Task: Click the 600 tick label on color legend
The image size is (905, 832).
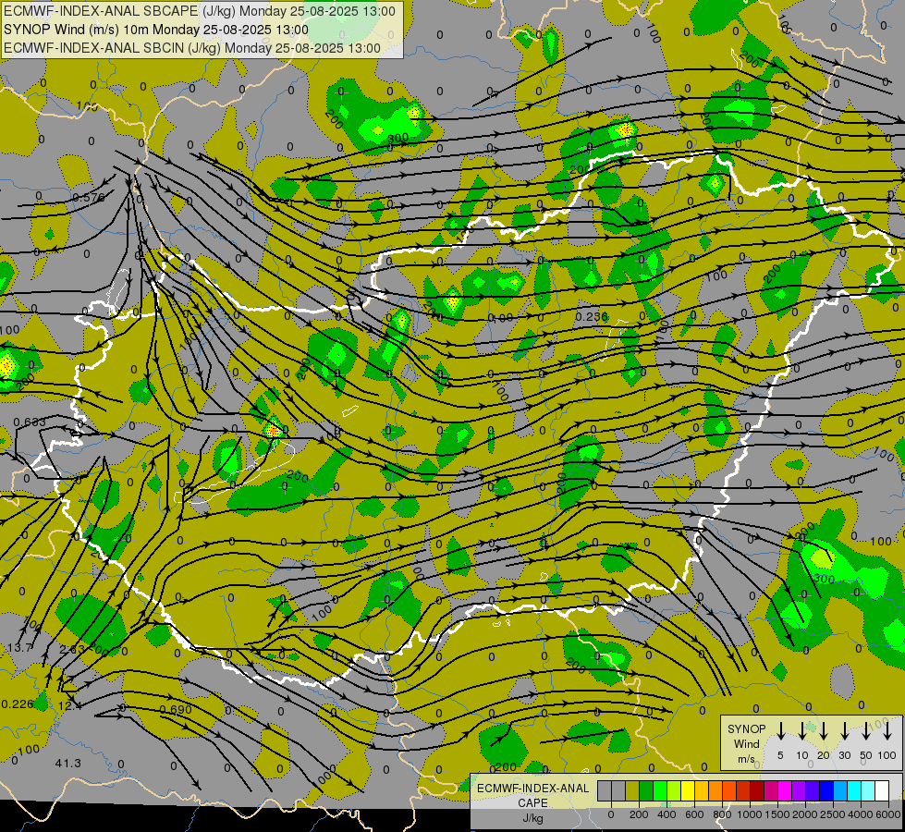Action: (694, 814)
